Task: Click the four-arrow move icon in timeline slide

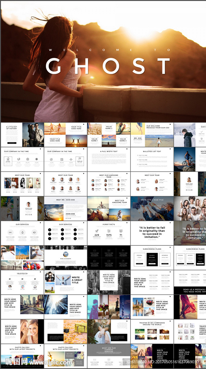Action: (71, 159)
